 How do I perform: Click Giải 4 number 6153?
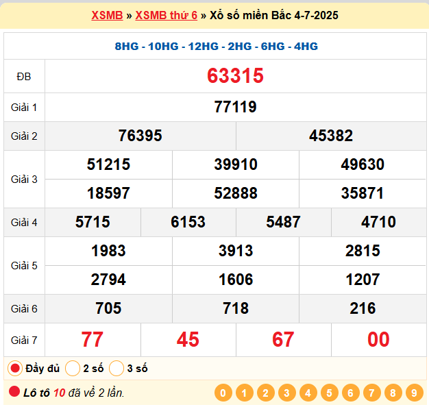[188, 222]
